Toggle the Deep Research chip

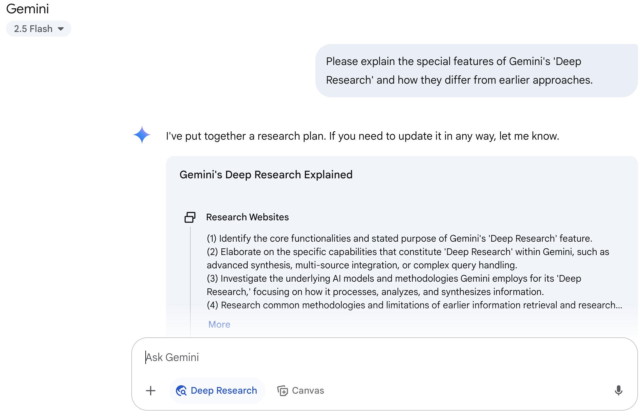pyautogui.click(x=217, y=391)
